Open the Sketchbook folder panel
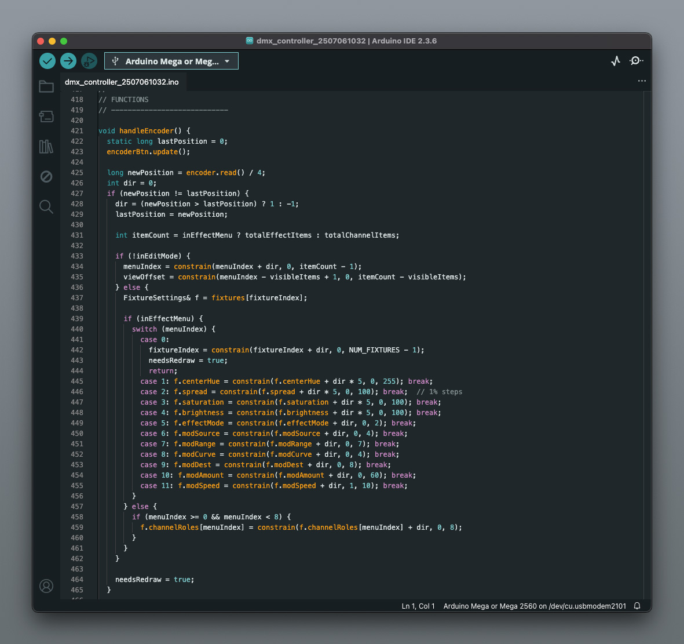This screenshot has width=684, height=644. (46, 87)
